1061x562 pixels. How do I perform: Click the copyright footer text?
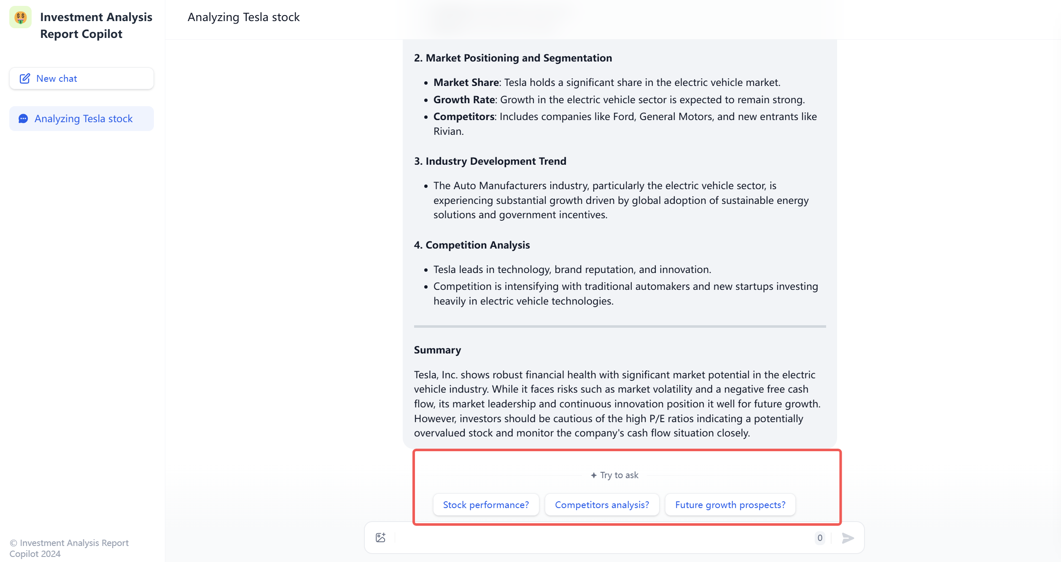click(69, 548)
